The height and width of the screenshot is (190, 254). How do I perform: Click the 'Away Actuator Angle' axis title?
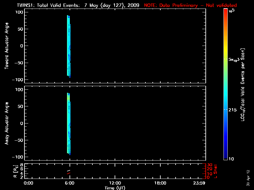pos(7,123)
